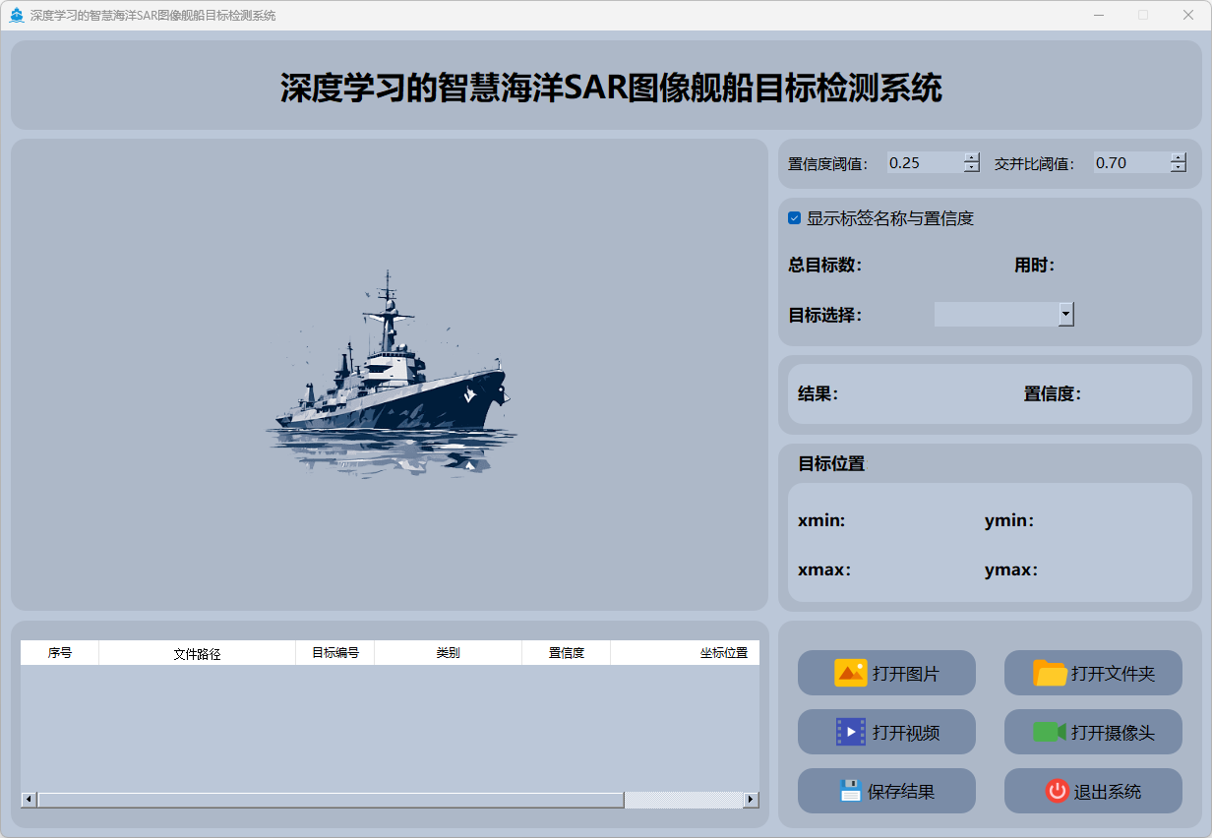This screenshot has width=1212, height=838.
Task: Click the floppy disk icon on 保存结果
Action: [x=850, y=791]
